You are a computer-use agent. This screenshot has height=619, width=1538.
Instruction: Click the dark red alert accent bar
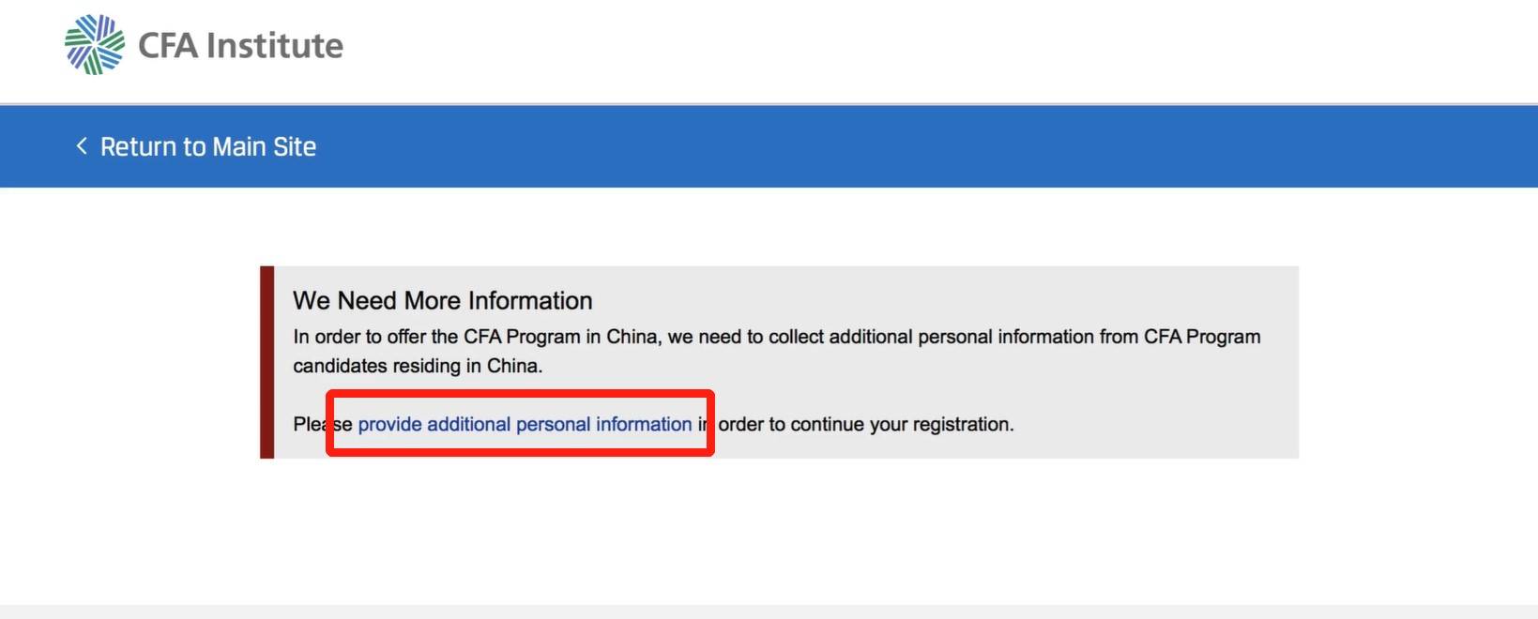pyautogui.click(x=266, y=362)
